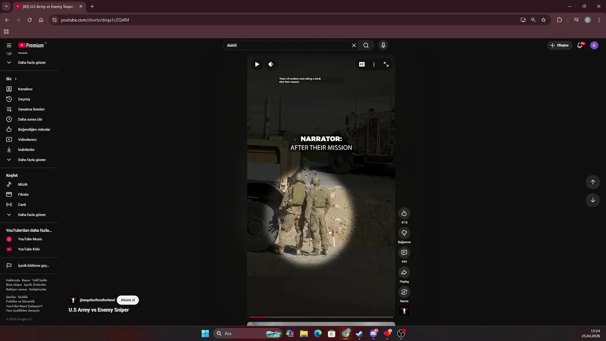
Task: Open the apps grid in bookmarks bar
Action: pos(6,32)
